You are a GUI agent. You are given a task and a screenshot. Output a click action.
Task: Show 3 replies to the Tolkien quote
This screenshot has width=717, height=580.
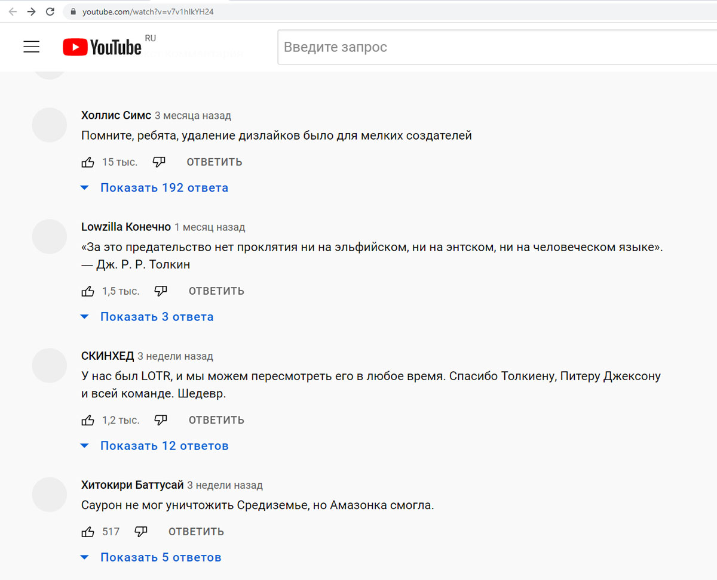[x=157, y=317]
